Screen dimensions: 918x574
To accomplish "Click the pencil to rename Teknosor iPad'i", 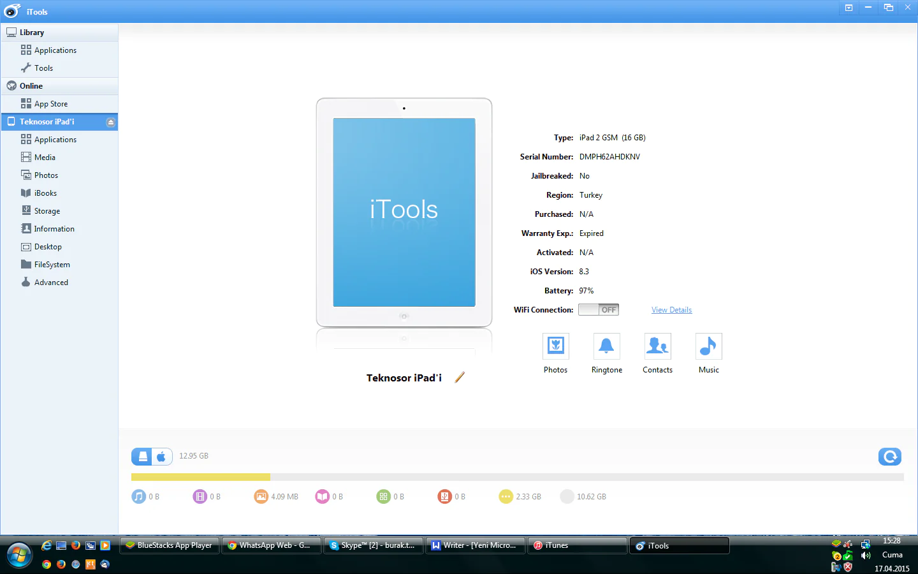I will click(x=460, y=377).
